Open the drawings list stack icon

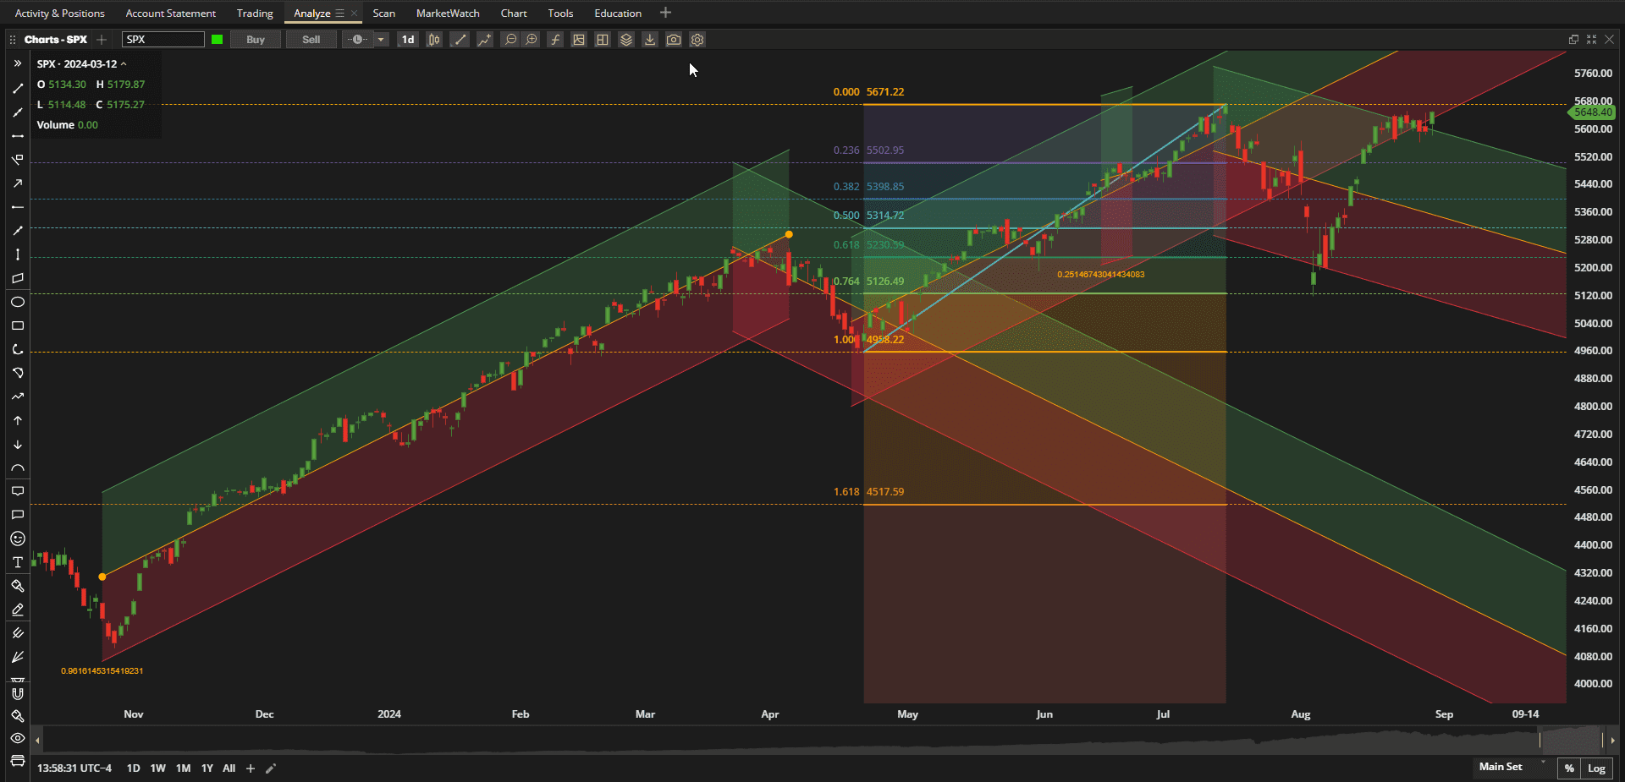tap(17, 761)
